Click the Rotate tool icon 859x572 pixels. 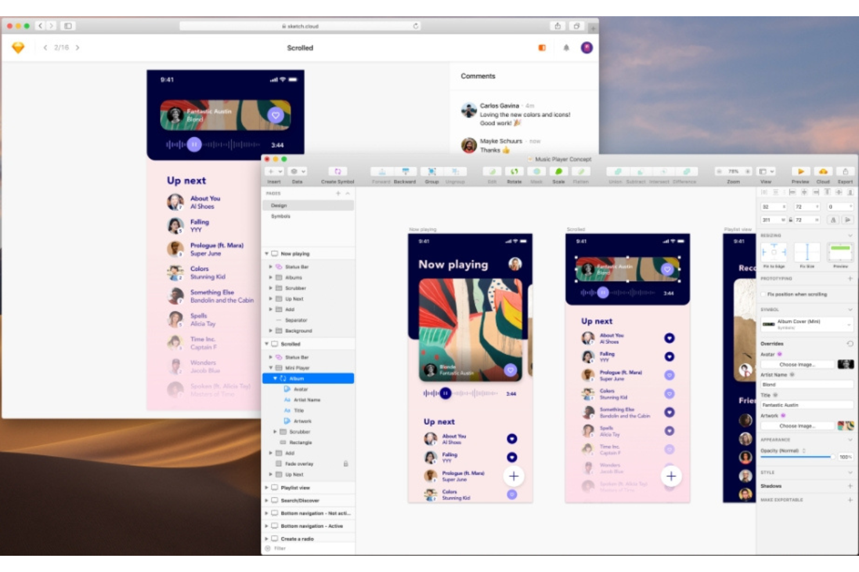514,172
